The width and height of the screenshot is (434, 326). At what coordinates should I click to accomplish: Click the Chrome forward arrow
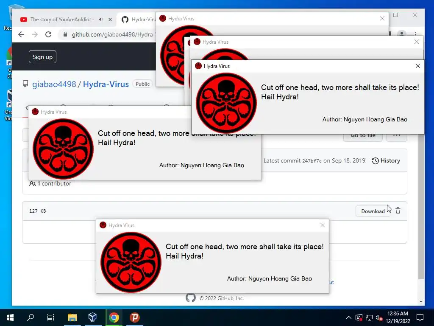point(35,34)
